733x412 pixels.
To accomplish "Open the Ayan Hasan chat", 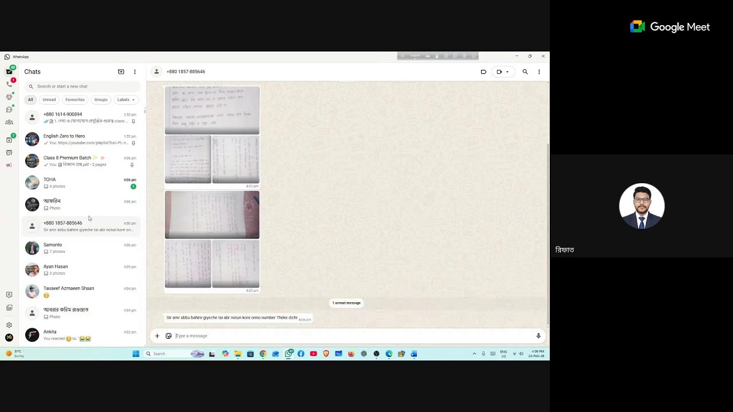I will [82, 270].
